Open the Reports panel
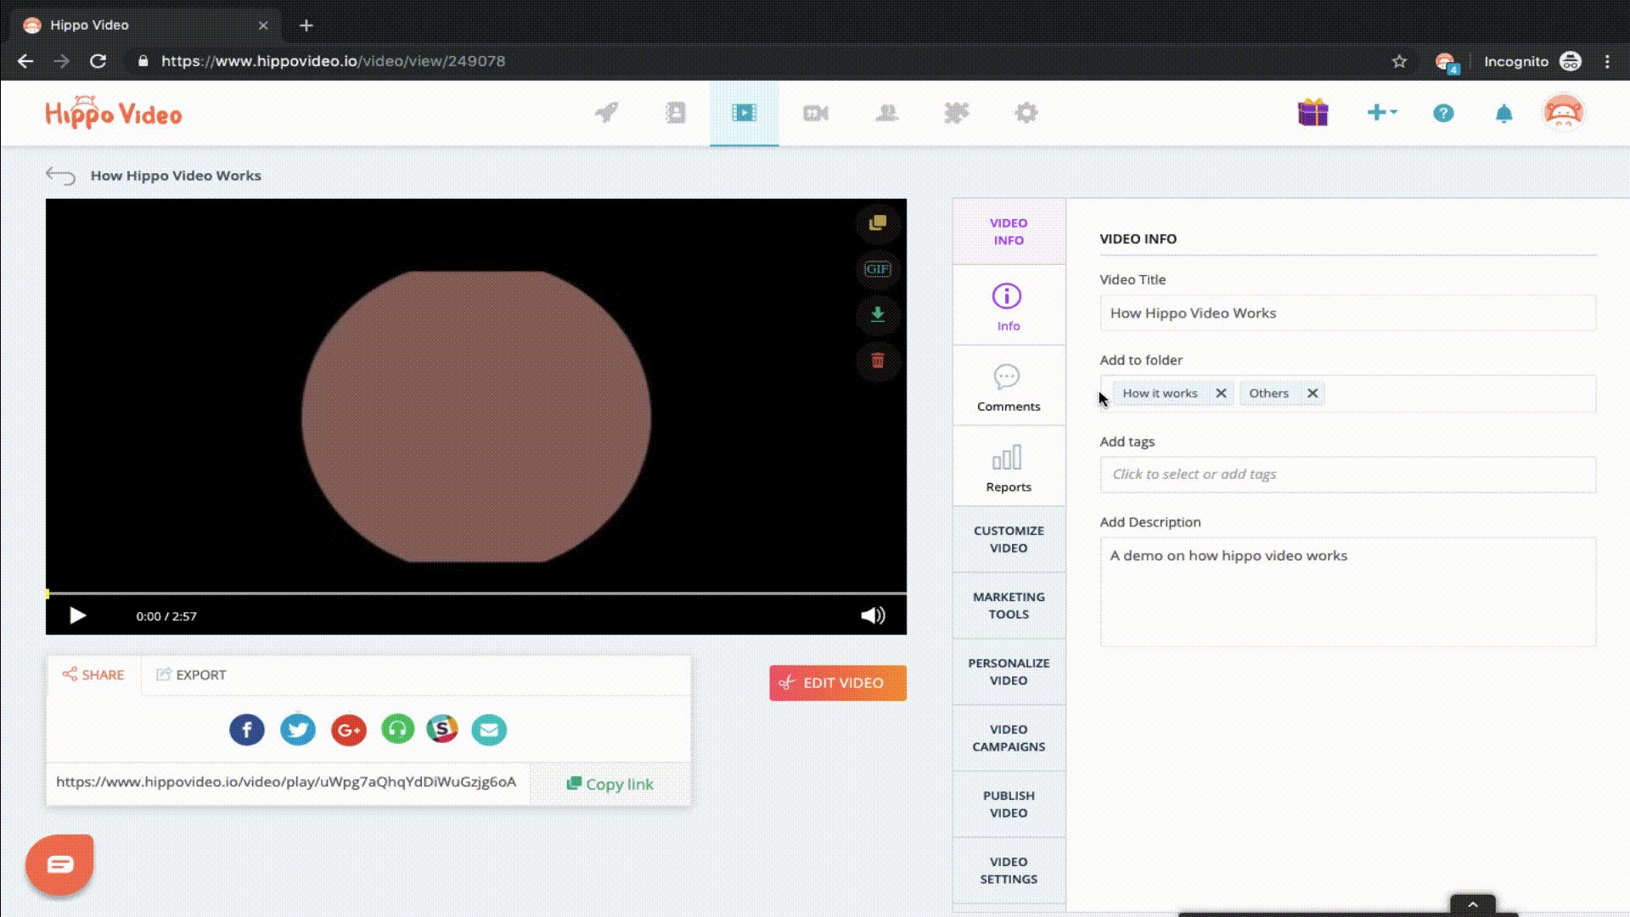Image resolution: width=1630 pixels, height=917 pixels. (1009, 467)
